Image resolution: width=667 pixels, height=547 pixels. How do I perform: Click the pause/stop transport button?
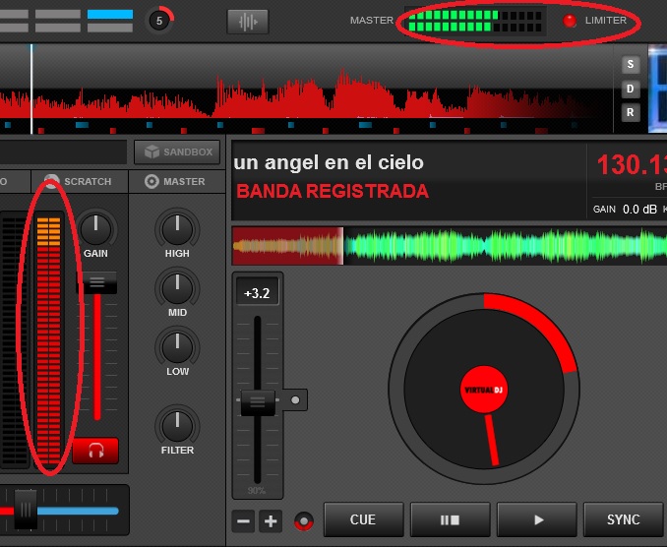[x=450, y=519]
